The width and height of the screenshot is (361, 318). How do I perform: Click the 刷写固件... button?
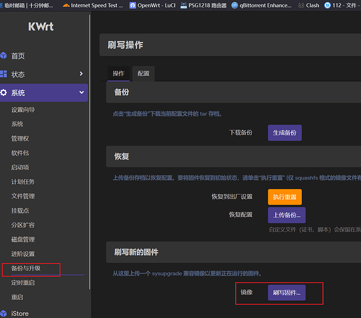tap(287, 293)
